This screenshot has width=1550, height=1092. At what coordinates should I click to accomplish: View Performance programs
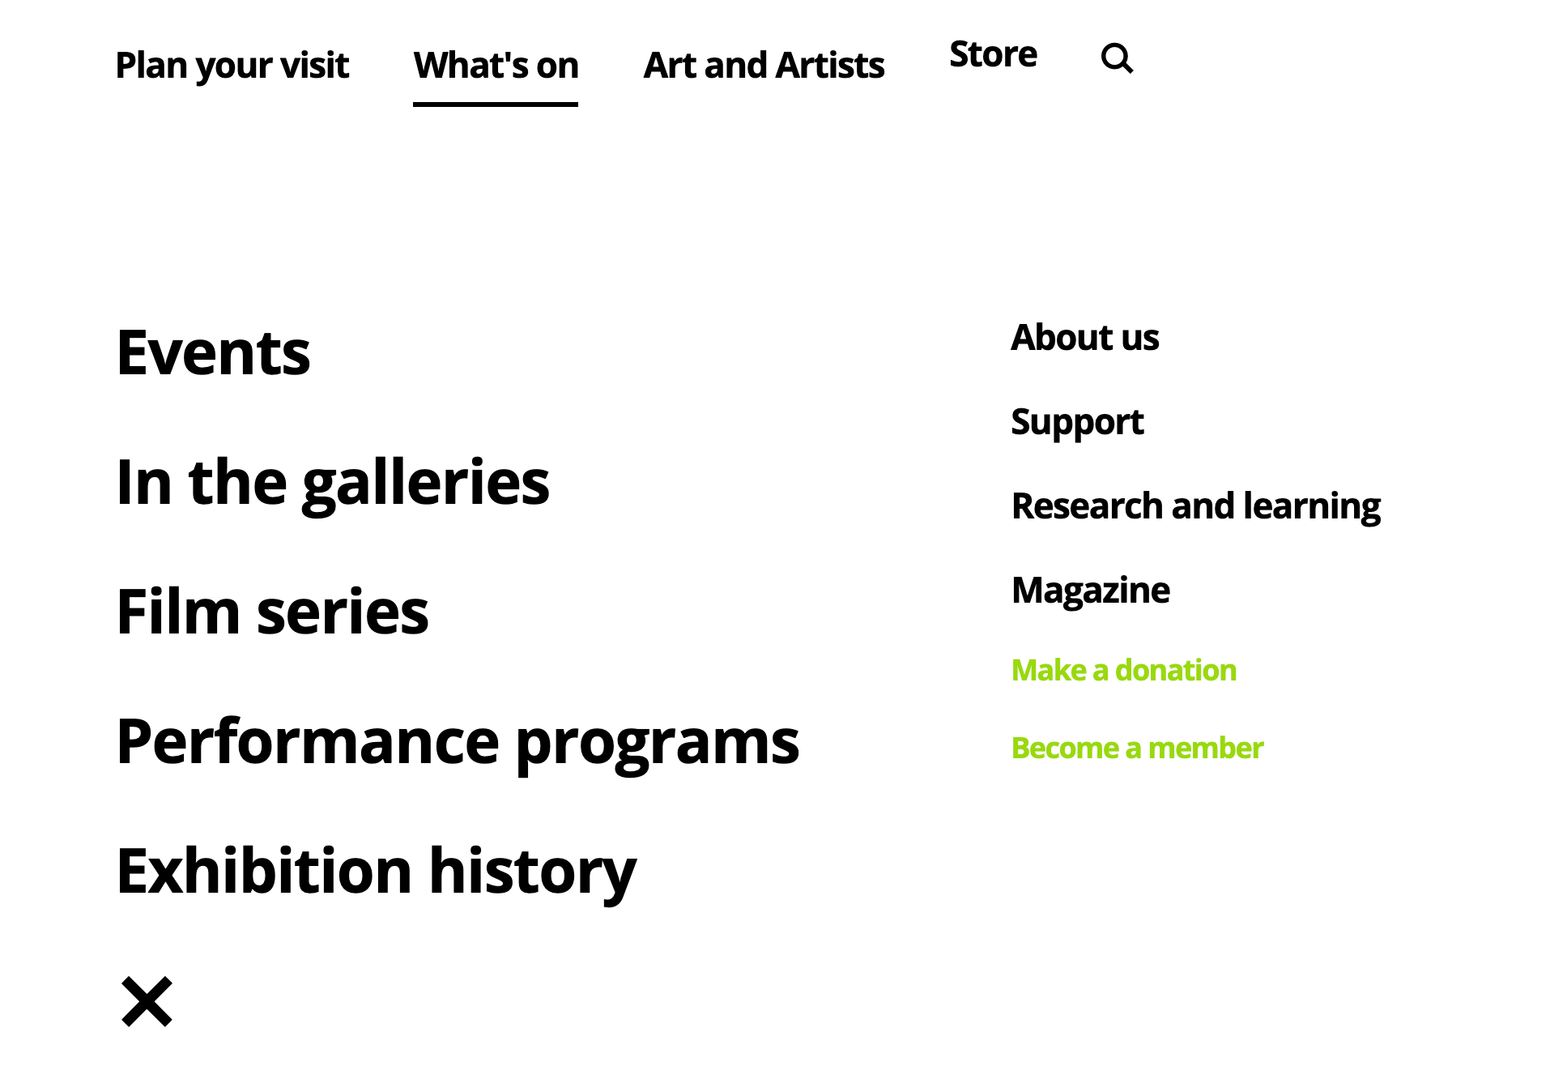pyautogui.click(x=458, y=742)
